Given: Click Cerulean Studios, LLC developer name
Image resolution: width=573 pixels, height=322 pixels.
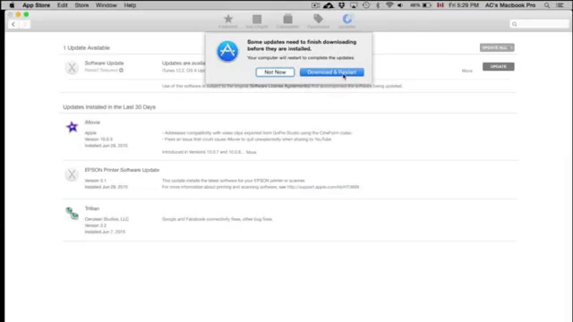Looking at the screenshot, I should click(x=107, y=219).
